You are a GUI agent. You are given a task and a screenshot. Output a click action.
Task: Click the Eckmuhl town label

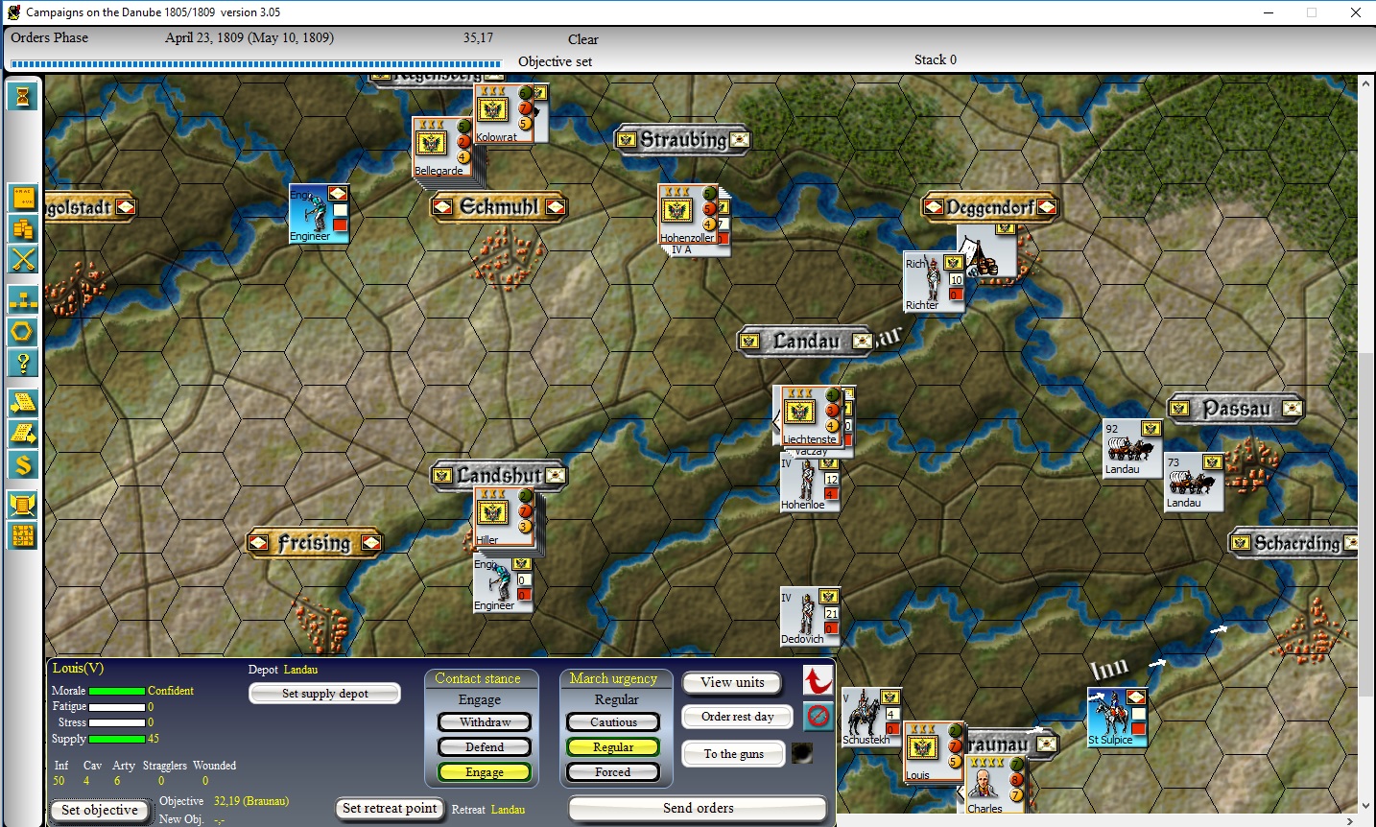click(499, 207)
